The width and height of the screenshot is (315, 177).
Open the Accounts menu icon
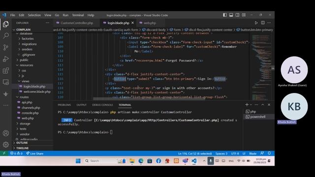(x=5, y=133)
